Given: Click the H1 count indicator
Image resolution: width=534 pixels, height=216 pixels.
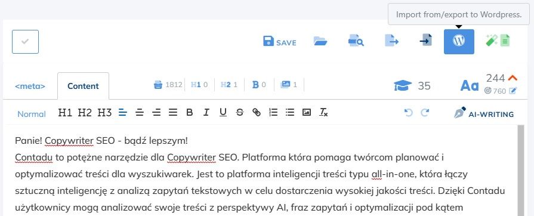Looking at the screenshot, I should 199,85.
